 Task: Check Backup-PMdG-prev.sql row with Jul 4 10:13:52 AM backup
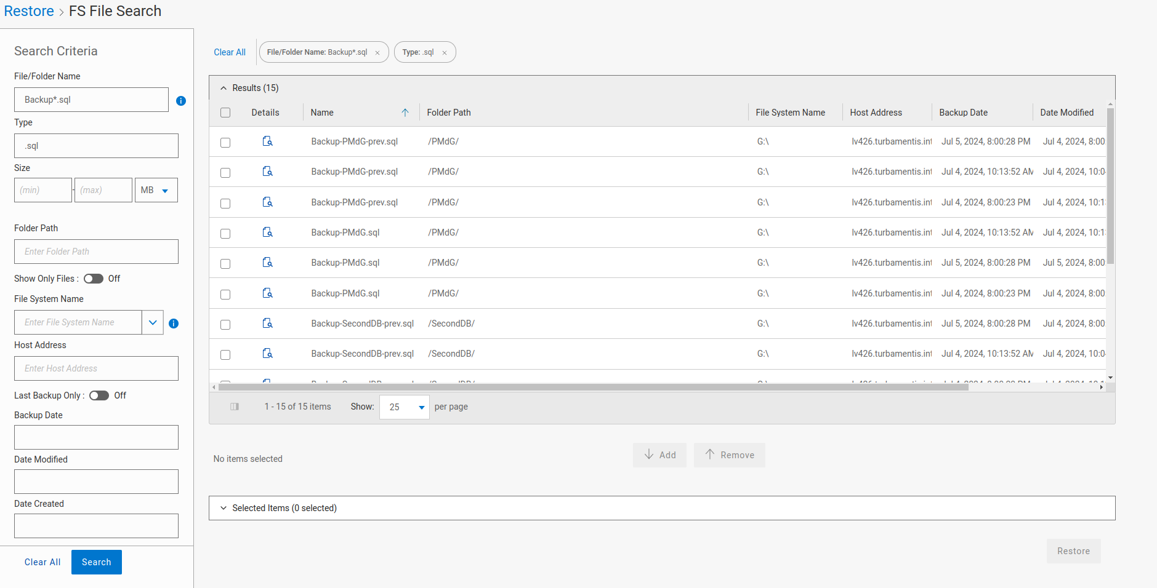[225, 173]
